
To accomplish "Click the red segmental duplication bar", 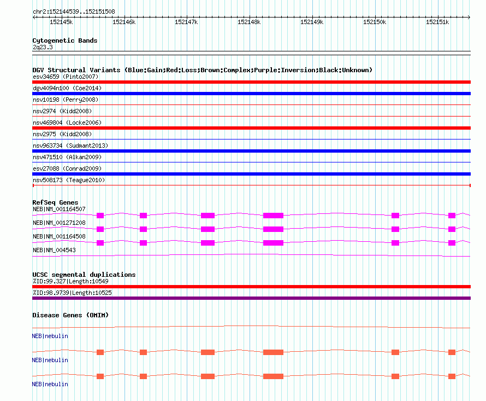I will [251, 287].
